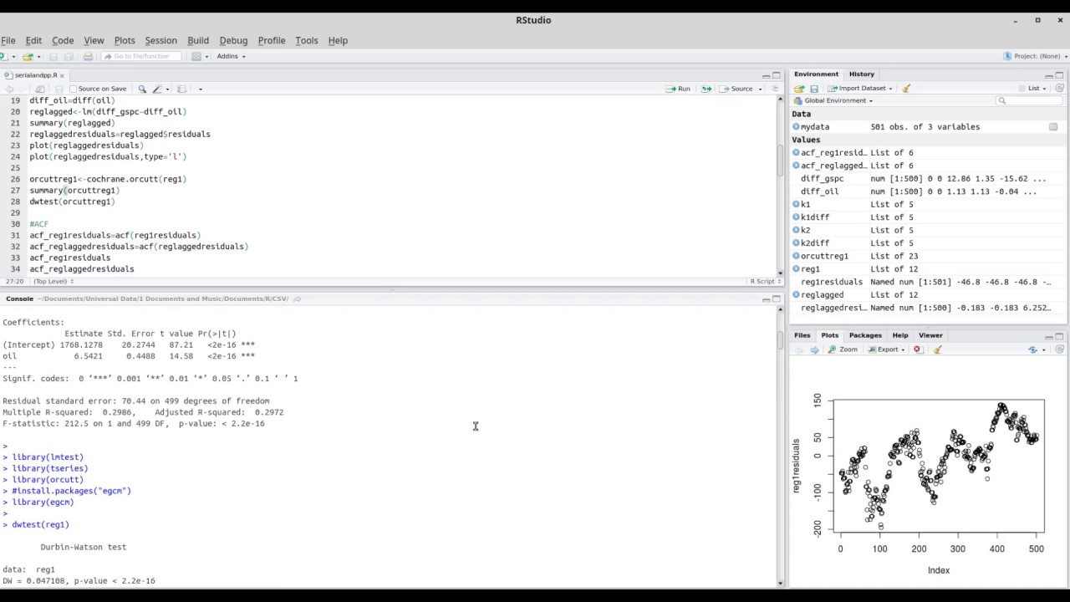1070x602 pixels.
Task: Load workspace folder icon in the Environment pane
Action: coord(799,89)
